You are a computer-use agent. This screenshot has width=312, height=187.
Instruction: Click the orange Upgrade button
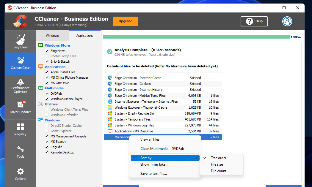(x=125, y=21)
